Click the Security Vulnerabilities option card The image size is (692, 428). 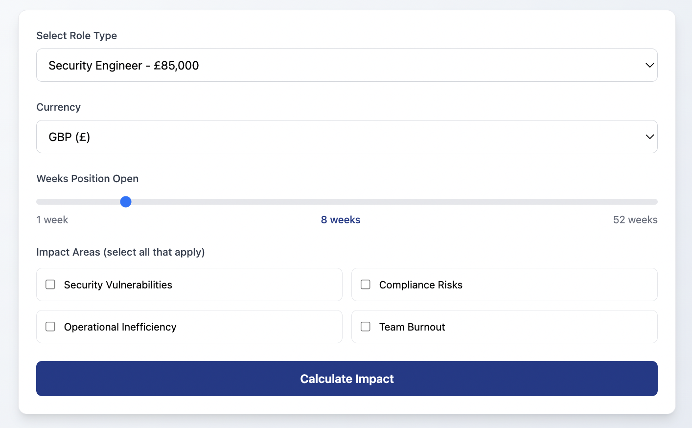[x=189, y=284]
